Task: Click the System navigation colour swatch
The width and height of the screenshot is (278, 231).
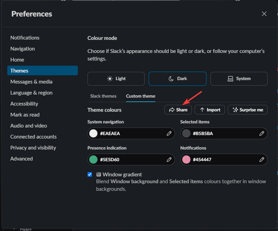Action: click(x=93, y=133)
